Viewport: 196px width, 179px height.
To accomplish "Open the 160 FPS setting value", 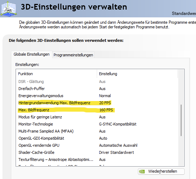I will pos(106,110).
